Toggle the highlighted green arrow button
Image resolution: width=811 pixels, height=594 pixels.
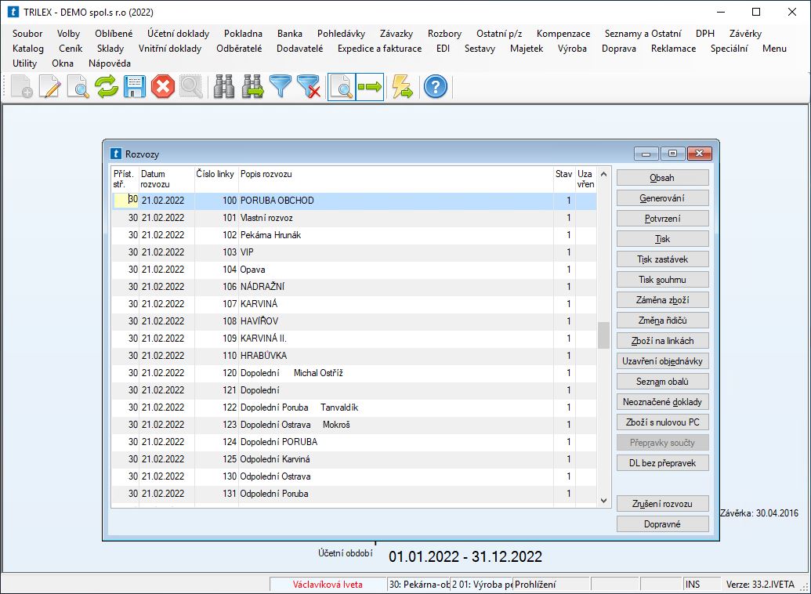370,87
